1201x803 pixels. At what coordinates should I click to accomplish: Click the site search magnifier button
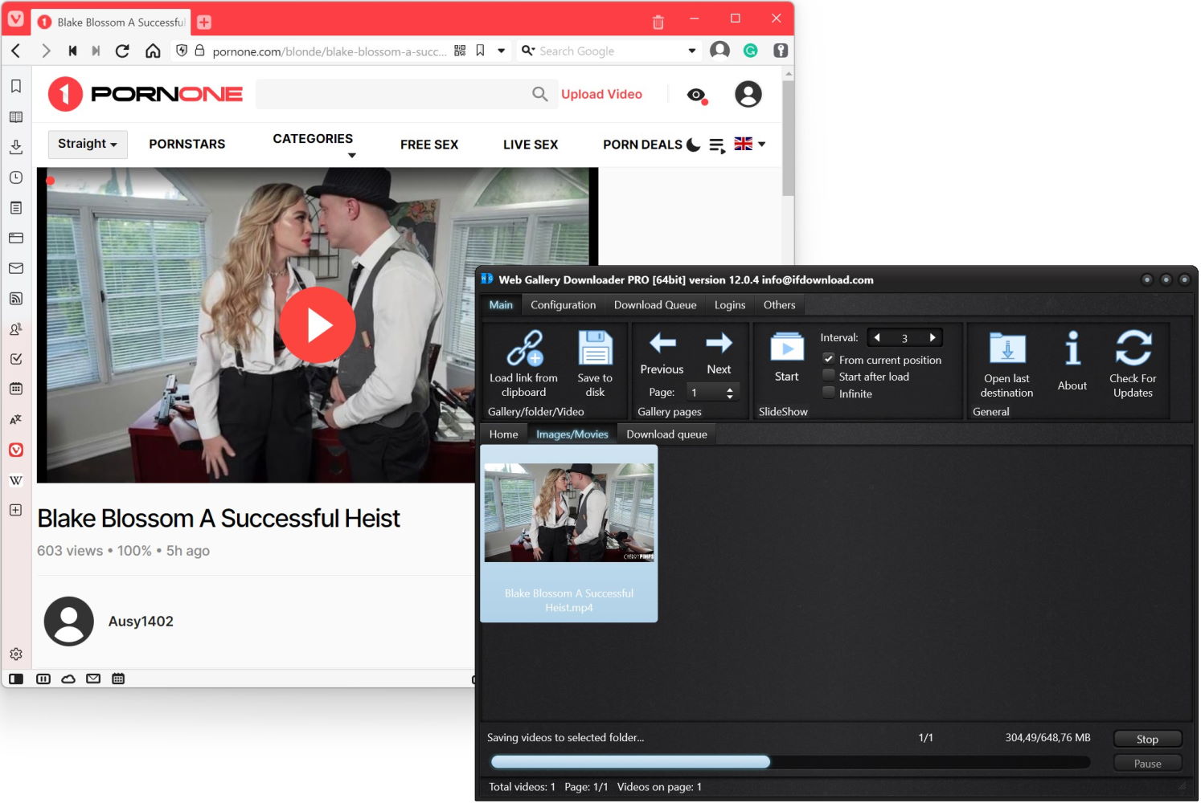[540, 95]
